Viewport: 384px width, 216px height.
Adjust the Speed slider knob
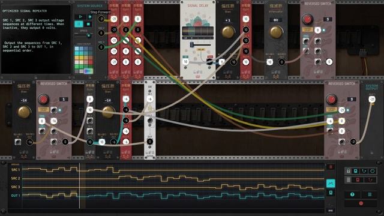(x=89, y=35)
